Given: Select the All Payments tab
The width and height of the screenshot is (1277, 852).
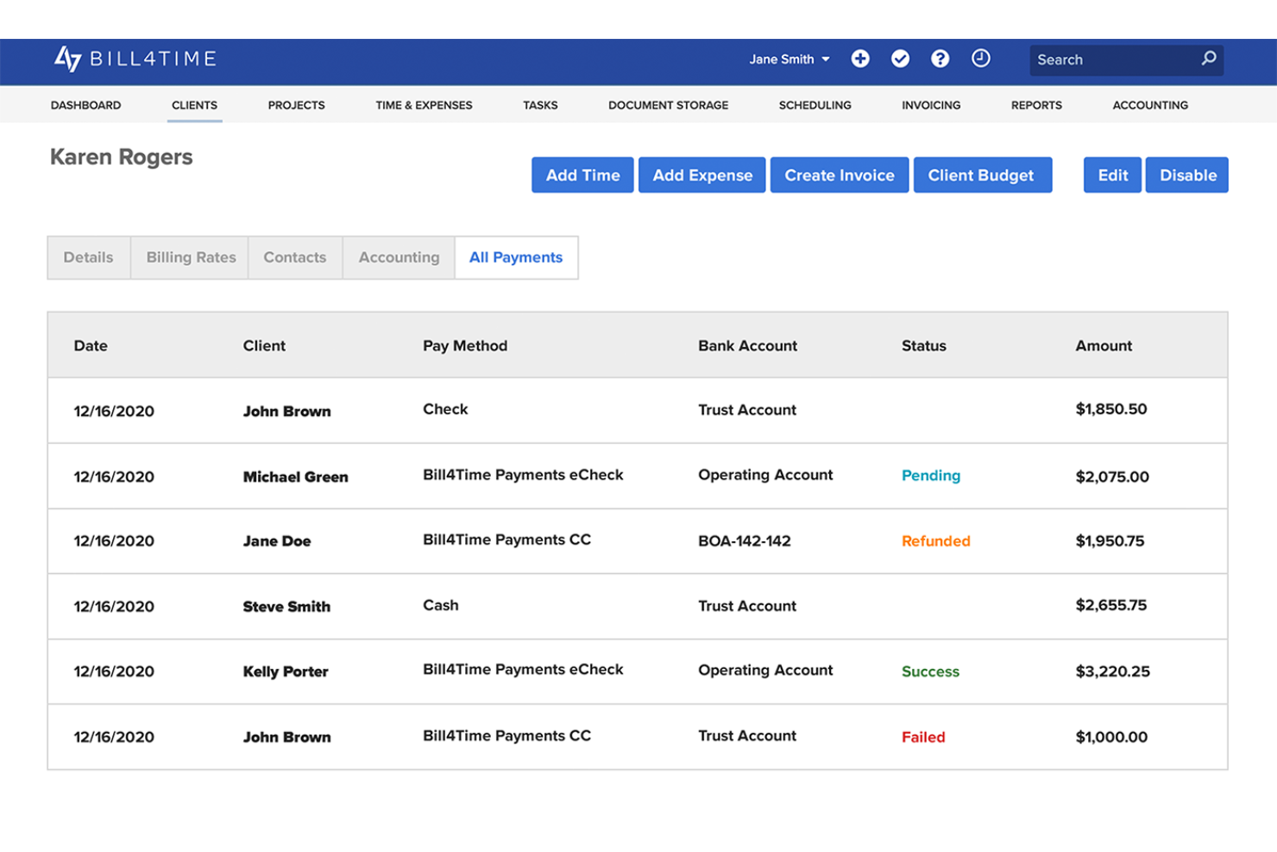Looking at the screenshot, I should tap(516, 257).
